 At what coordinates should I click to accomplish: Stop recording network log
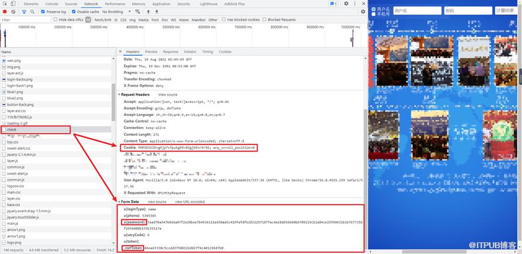(x=5, y=12)
